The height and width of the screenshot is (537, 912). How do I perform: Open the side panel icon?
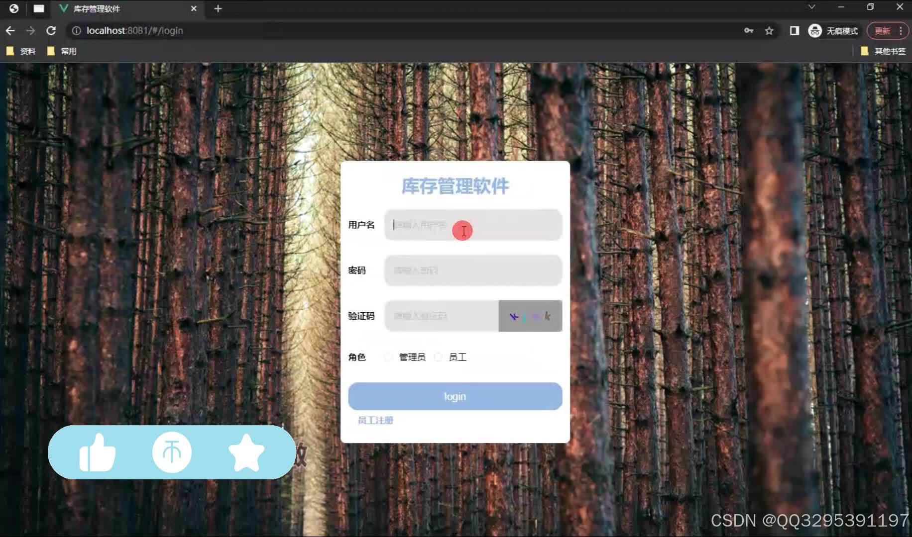(795, 31)
